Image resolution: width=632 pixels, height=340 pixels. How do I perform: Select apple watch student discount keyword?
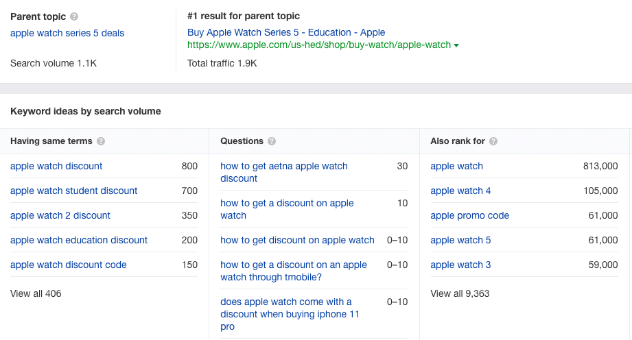(74, 191)
